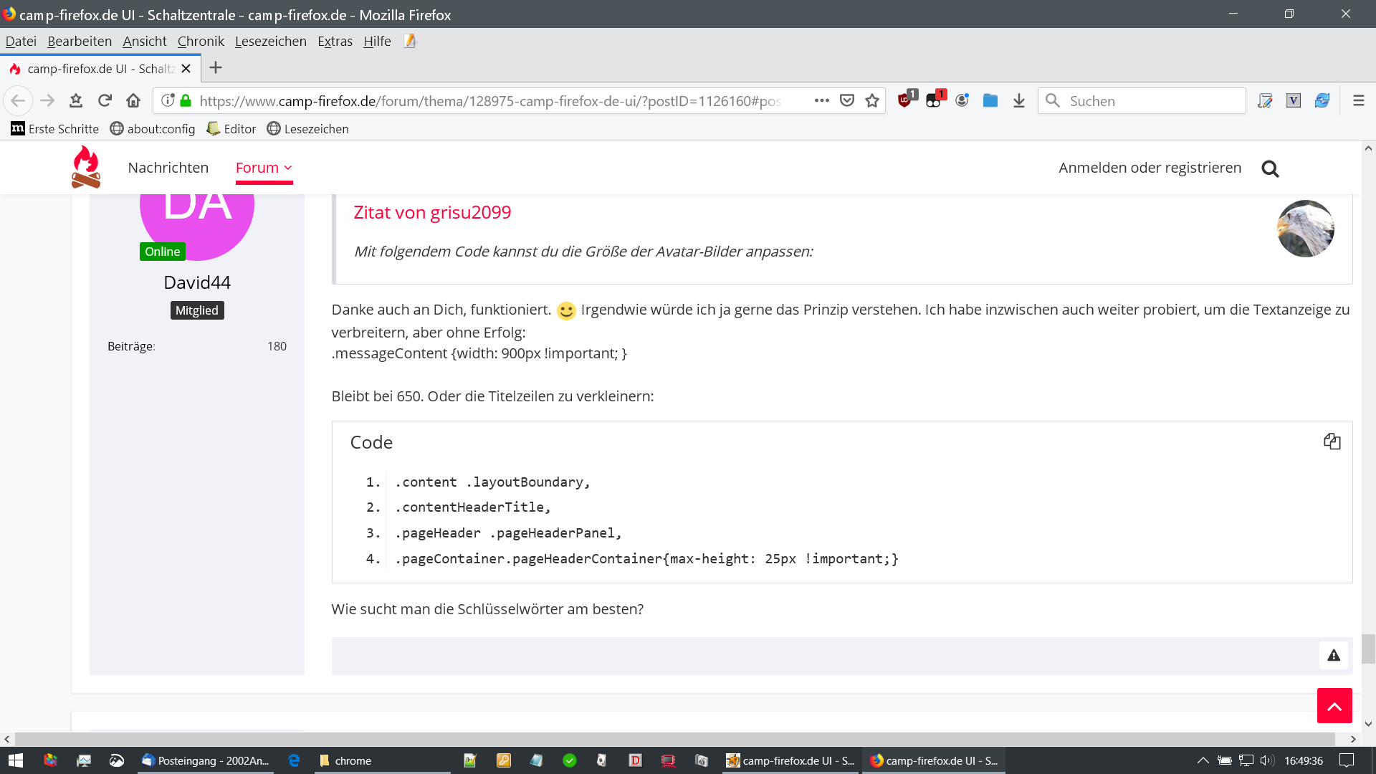Bookmark this page with star icon
The width and height of the screenshot is (1376, 774).
tap(871, 100)
